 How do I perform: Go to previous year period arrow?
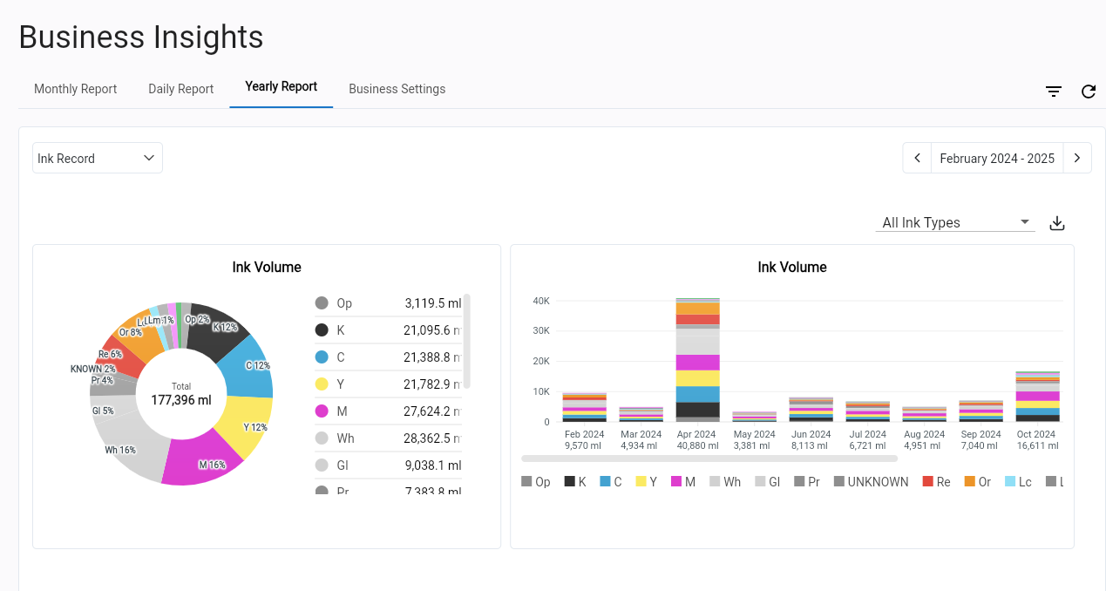[x=917, y=159]
